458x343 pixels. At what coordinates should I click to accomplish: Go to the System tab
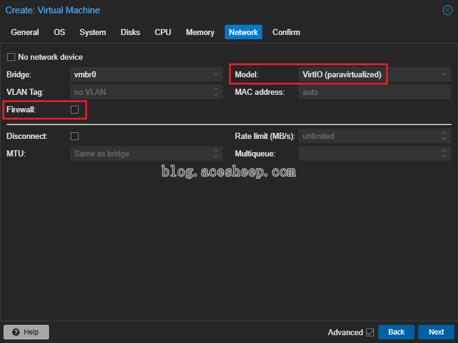92,32
